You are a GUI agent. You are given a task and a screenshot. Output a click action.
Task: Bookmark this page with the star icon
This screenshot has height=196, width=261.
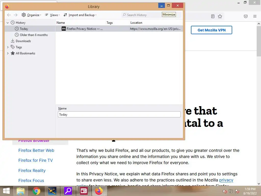tap(220, 16)
